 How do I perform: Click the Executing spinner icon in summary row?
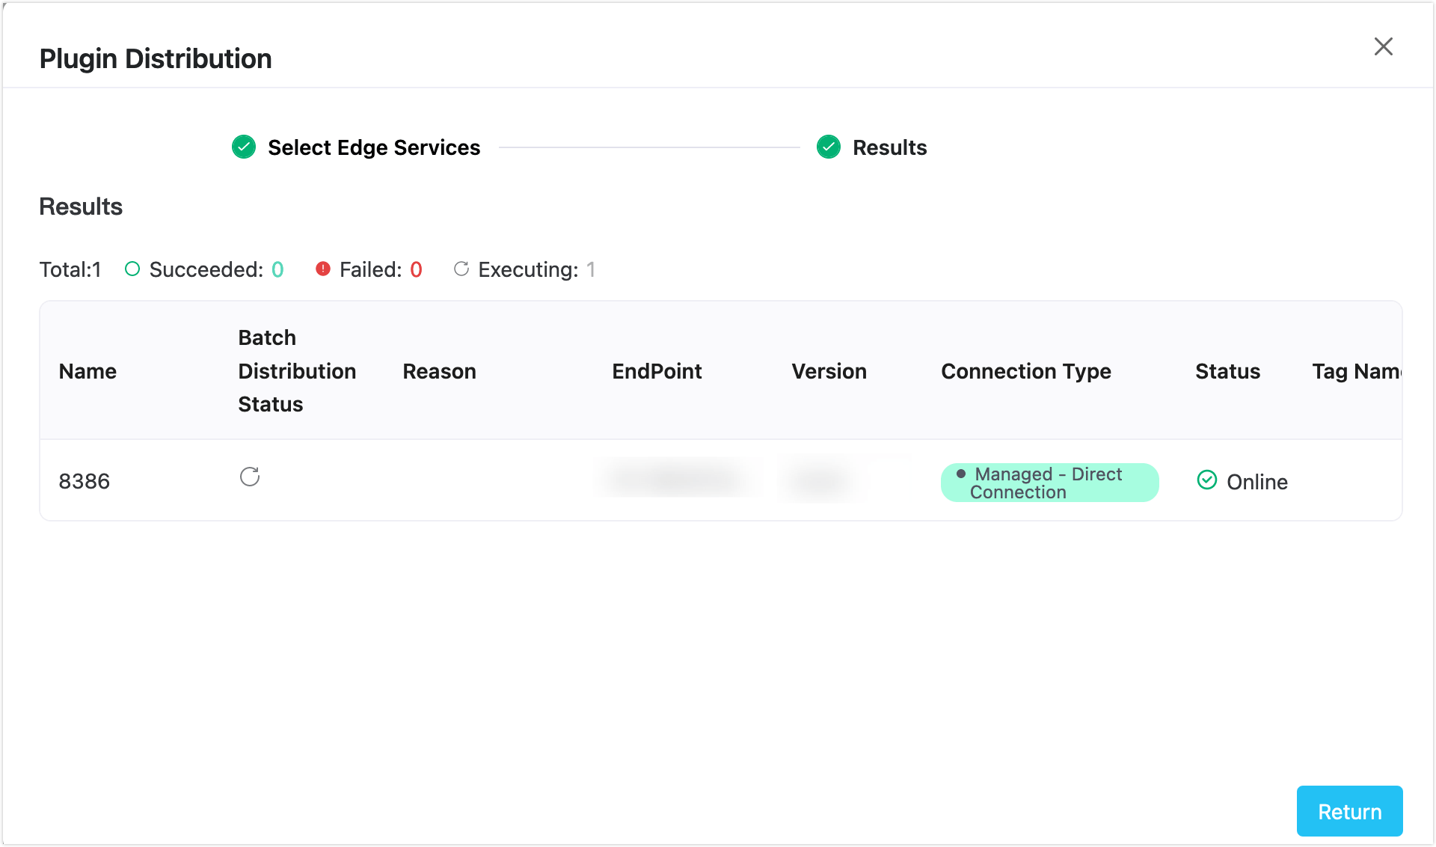461,269
